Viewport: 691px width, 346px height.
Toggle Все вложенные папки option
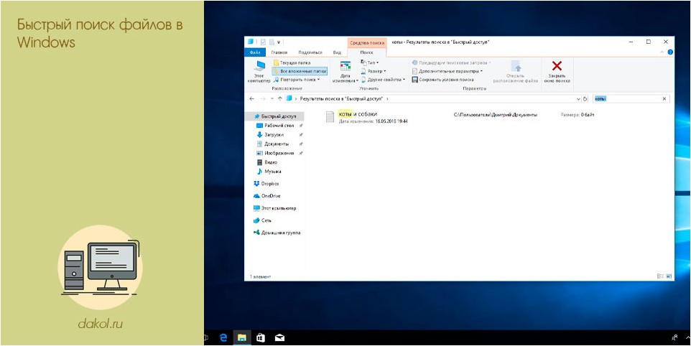click(300, 71)
